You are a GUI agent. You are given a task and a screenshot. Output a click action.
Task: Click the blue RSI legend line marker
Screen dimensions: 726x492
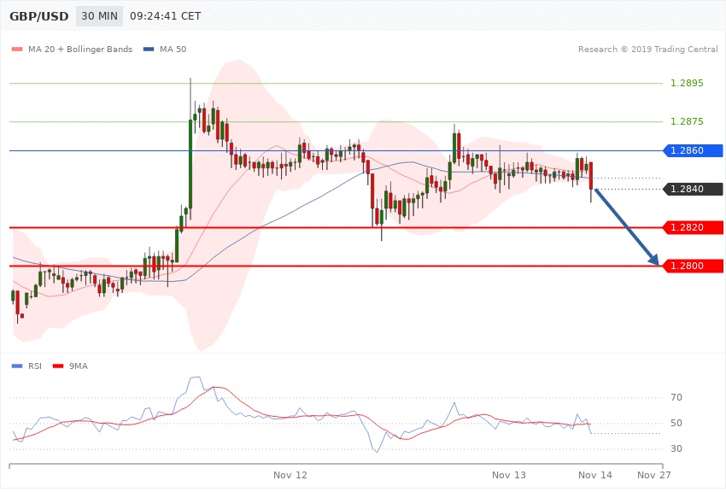(x=18, y=366)
